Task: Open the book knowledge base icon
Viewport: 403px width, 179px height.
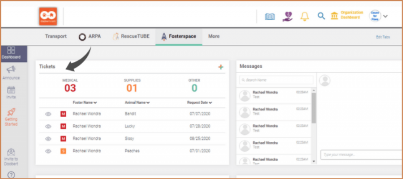Action: coord(270,17)
